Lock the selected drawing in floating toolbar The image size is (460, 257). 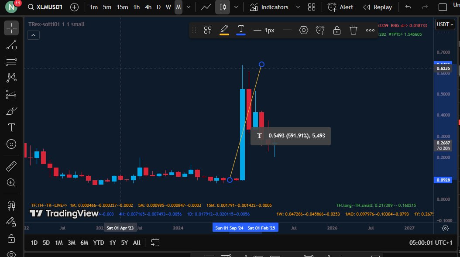click(x=336, y=30)
